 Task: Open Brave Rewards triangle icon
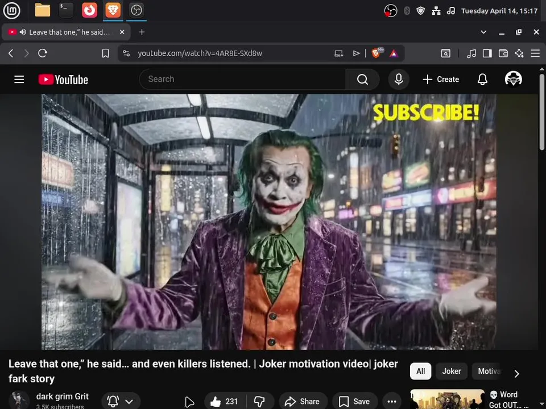[394, 53]
